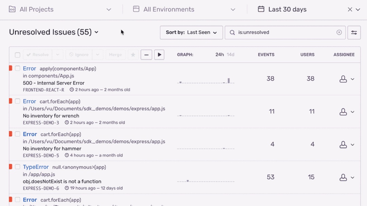Click the 53 events count

pyautogui.click(x=270, y=177)
